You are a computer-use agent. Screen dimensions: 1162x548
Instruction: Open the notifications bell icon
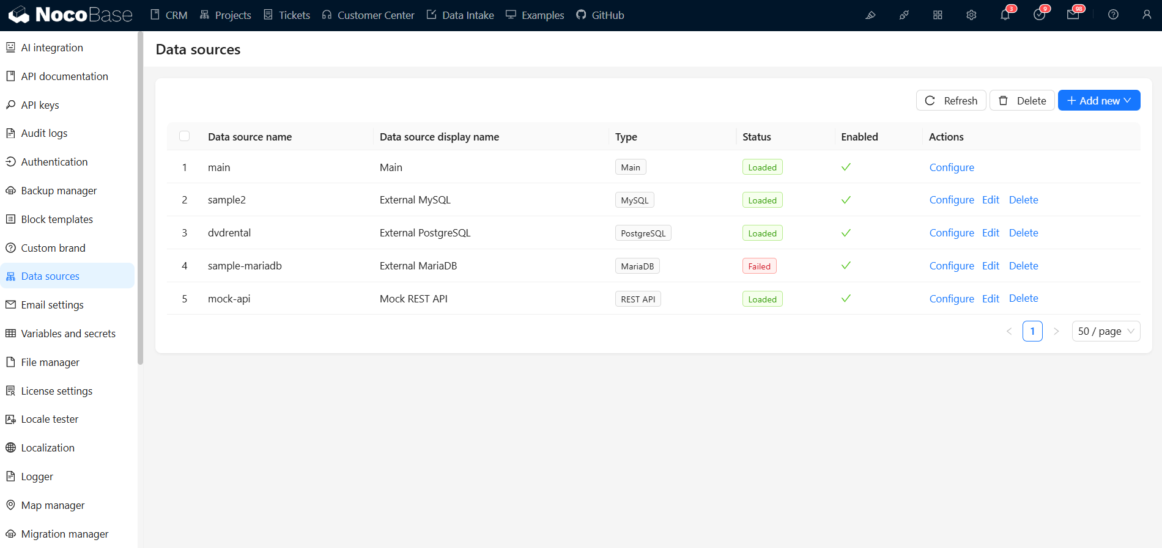click(x=1005, y=15)
